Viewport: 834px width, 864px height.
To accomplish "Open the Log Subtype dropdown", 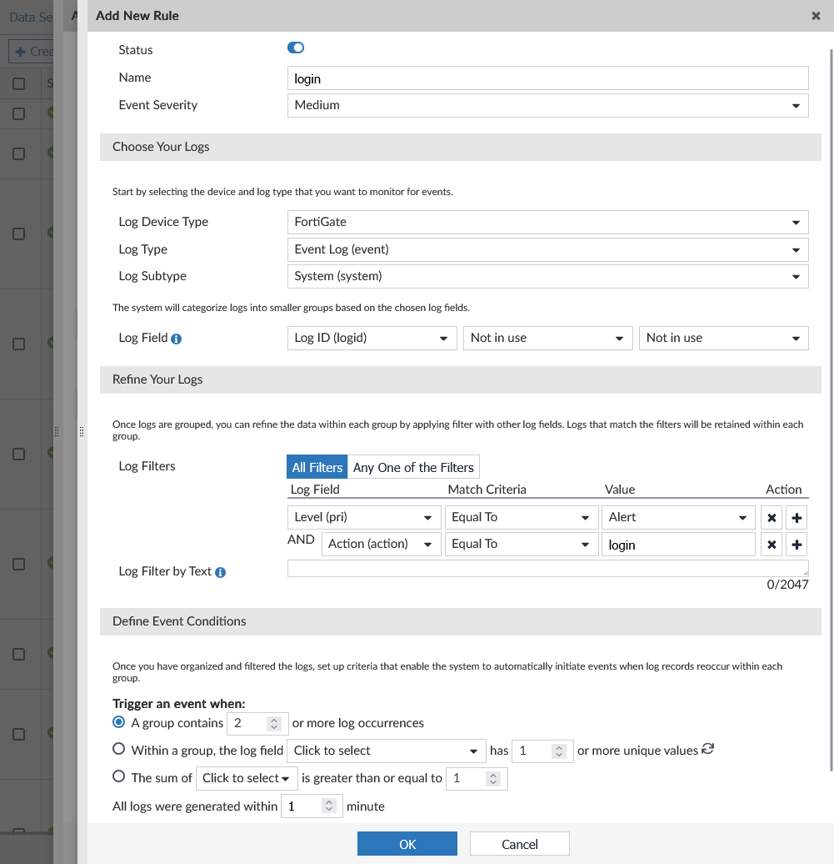I will click(x=547, y=276).
